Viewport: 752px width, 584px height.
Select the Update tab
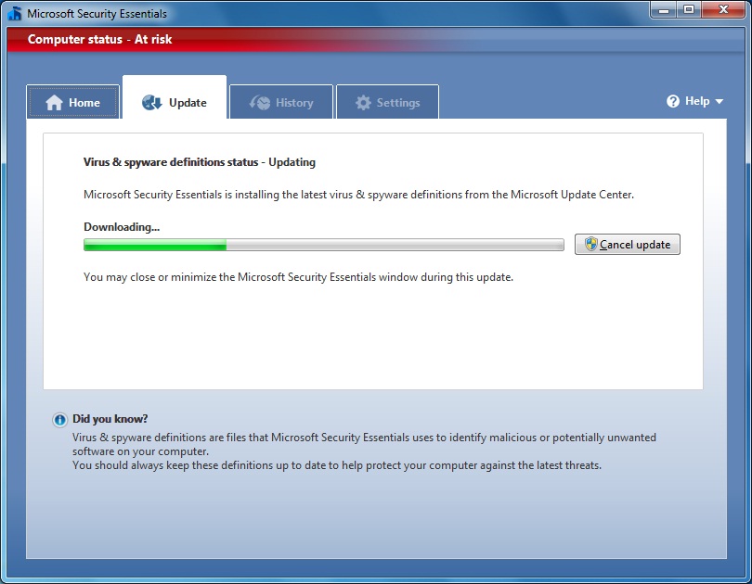coord(175,97)
